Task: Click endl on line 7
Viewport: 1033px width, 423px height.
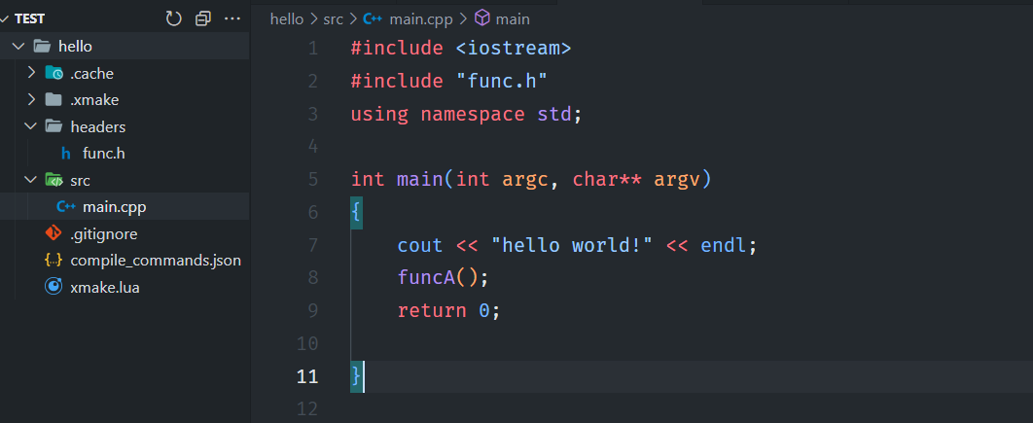Action: [724, 246]
